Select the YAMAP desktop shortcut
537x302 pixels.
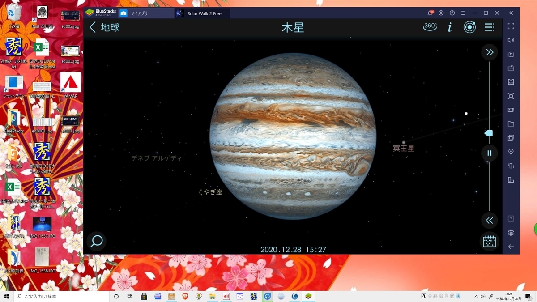tap(70, 85)
